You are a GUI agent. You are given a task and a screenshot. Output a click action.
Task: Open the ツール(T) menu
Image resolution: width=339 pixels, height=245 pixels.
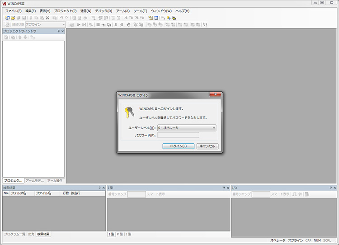140,11
